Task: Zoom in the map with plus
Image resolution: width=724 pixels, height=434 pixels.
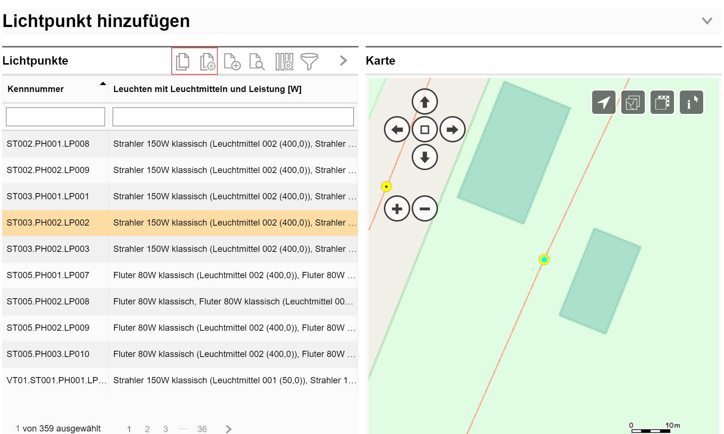Action: tap(397, 209)
